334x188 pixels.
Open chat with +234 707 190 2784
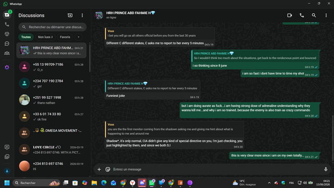(51, 84)
